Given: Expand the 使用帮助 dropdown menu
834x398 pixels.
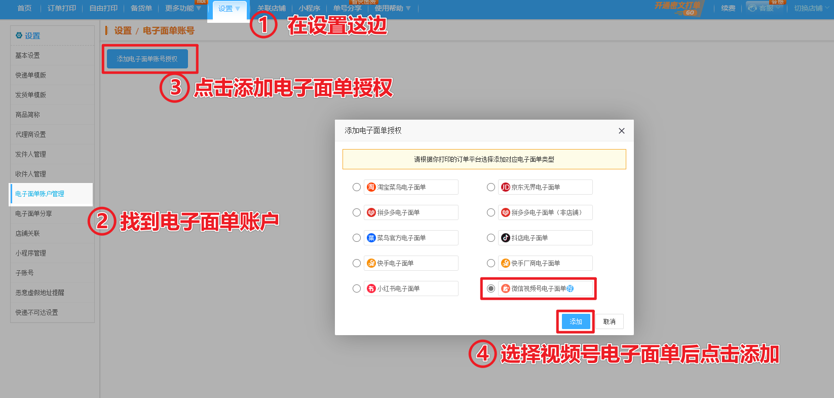Looking at the screenshot, I should point(408,8).
